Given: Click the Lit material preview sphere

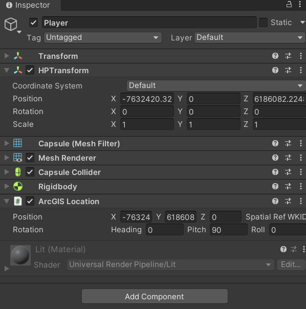Looking at the screenshot, I should tap(20, 255).
